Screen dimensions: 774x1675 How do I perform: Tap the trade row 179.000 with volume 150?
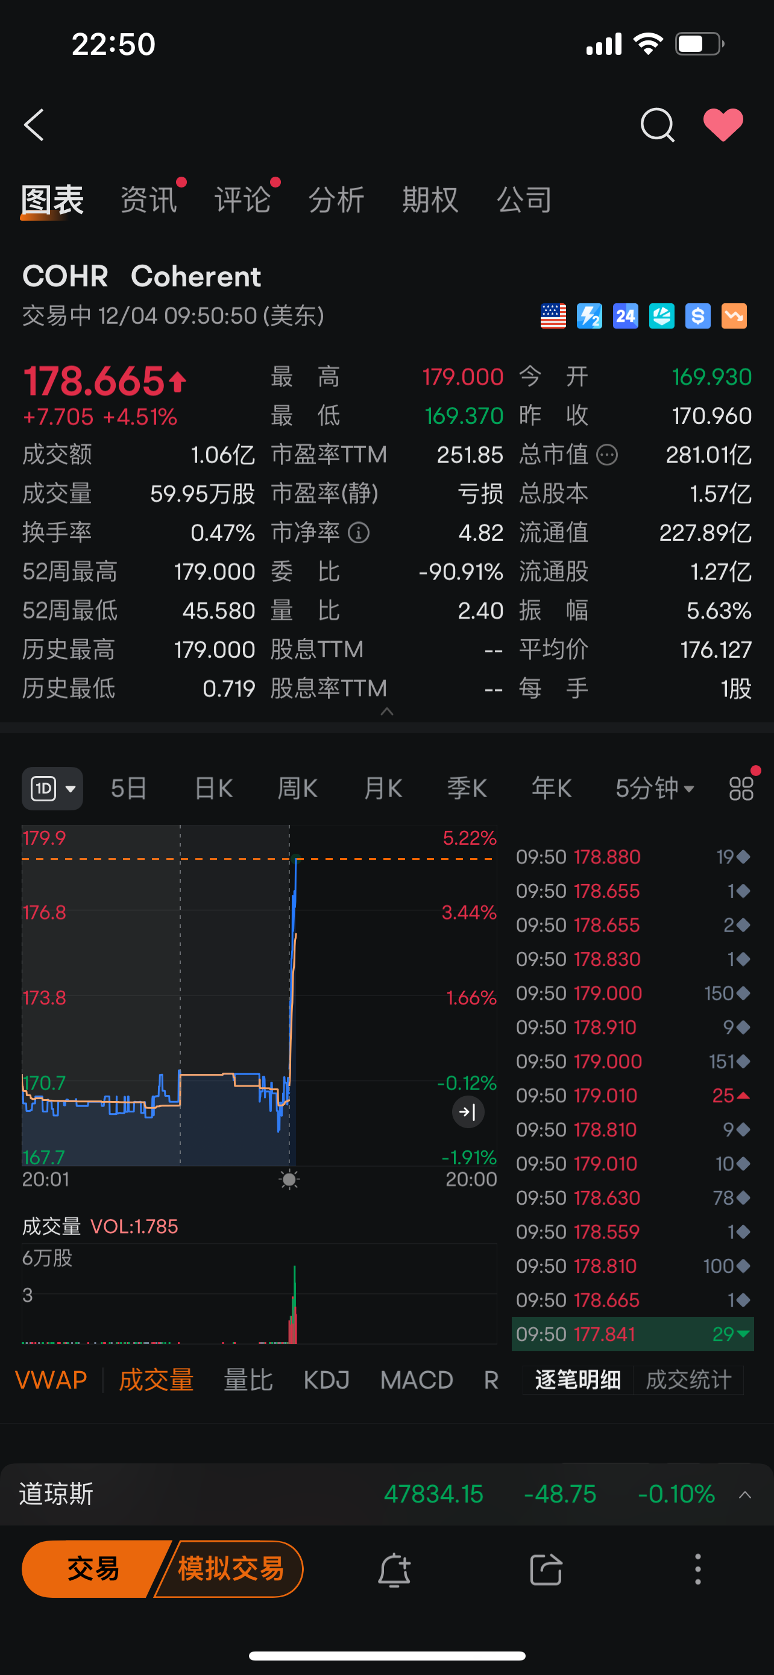click(633, 994)
